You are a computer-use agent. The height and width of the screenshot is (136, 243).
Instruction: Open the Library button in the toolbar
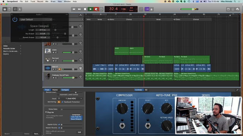tap(5, 9)
